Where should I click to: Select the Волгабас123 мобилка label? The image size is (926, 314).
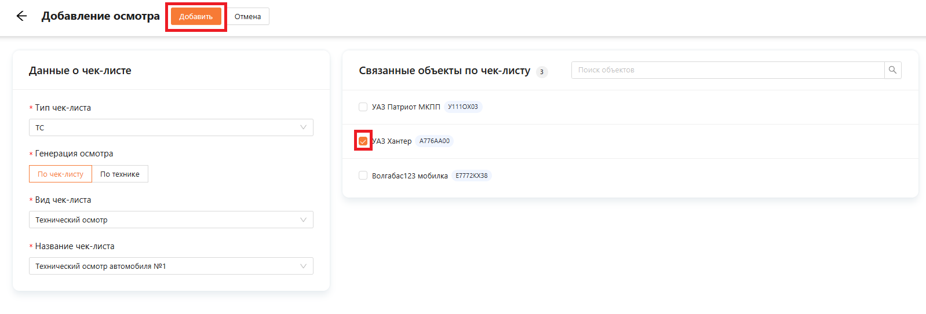coord(410,176)
